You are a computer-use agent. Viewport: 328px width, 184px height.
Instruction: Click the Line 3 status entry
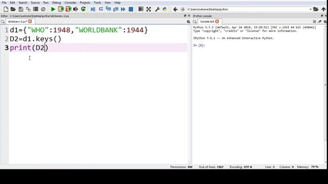(x=270, y=167)
